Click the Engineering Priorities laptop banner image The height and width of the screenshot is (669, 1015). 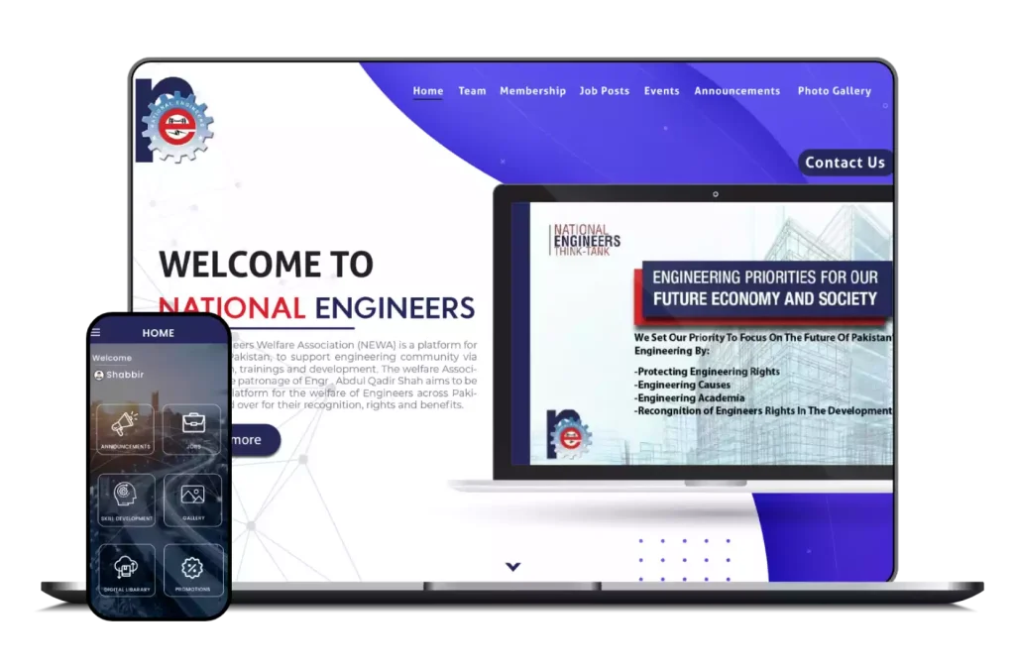click(712, 333)
